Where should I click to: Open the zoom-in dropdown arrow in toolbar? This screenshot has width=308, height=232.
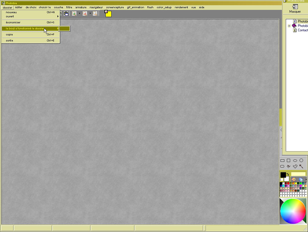click(79, 14)
